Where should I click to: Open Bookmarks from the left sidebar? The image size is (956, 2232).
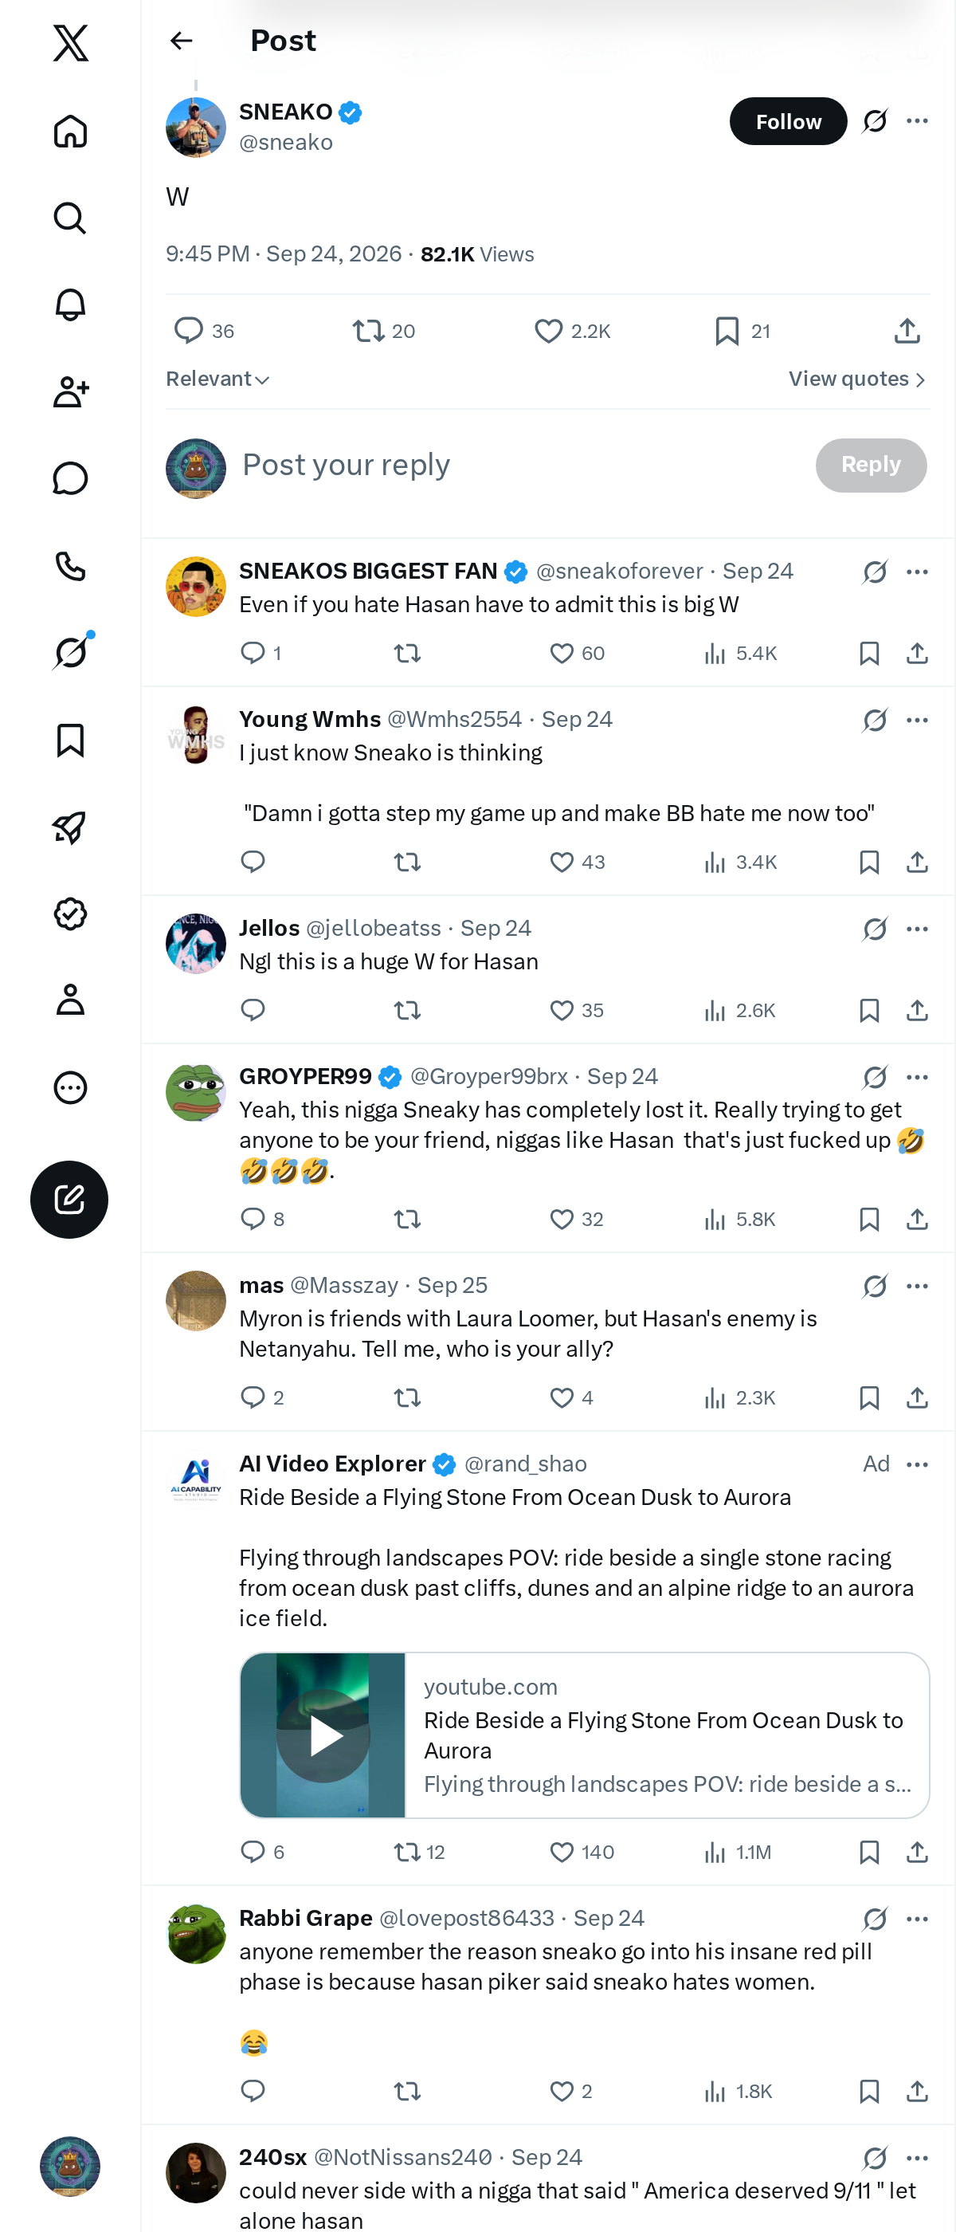70,740
